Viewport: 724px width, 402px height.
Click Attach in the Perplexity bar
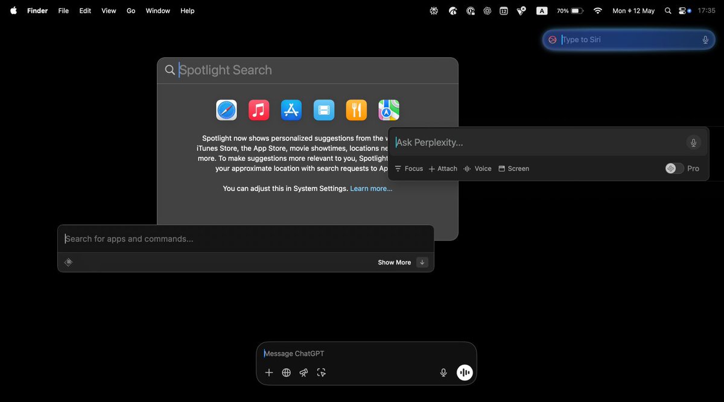click(x=443, y=169)
